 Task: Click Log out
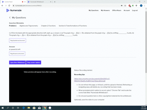(135, 10)
